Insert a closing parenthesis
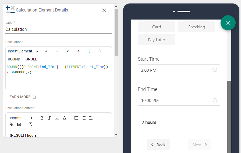Screen dimensions: 241x153 click(100, 51)
